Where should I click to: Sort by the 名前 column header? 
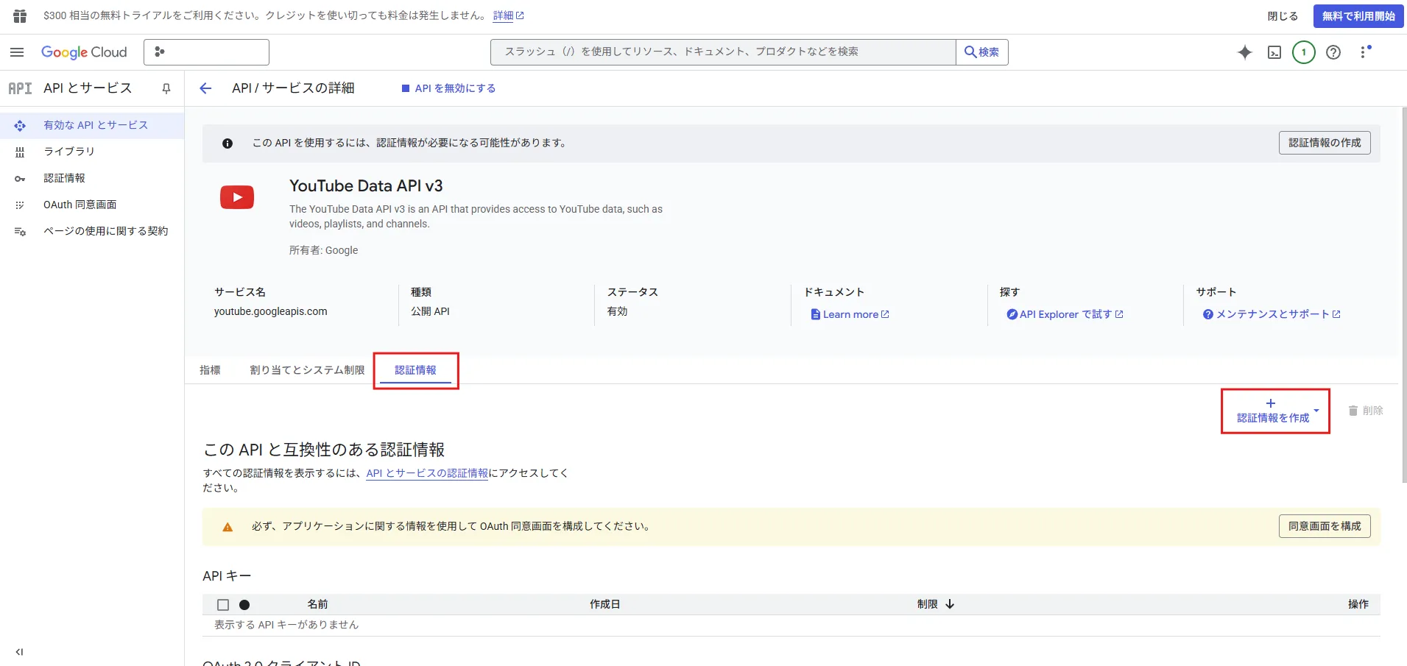(317, 604)
